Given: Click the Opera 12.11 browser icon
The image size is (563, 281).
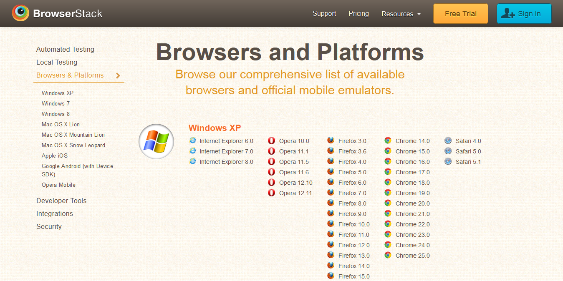Looking at the screenshot, I should coord(272,193).
